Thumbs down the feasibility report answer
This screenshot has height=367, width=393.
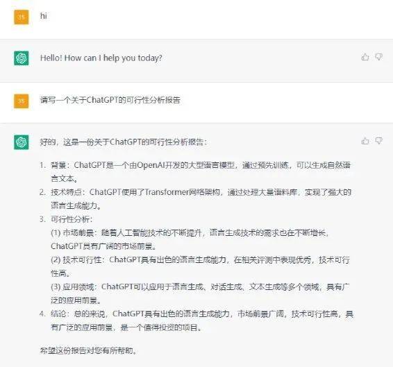378,141
